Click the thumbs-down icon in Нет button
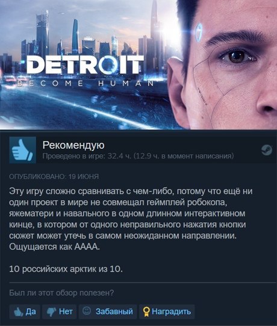 (x=51, y=312)
